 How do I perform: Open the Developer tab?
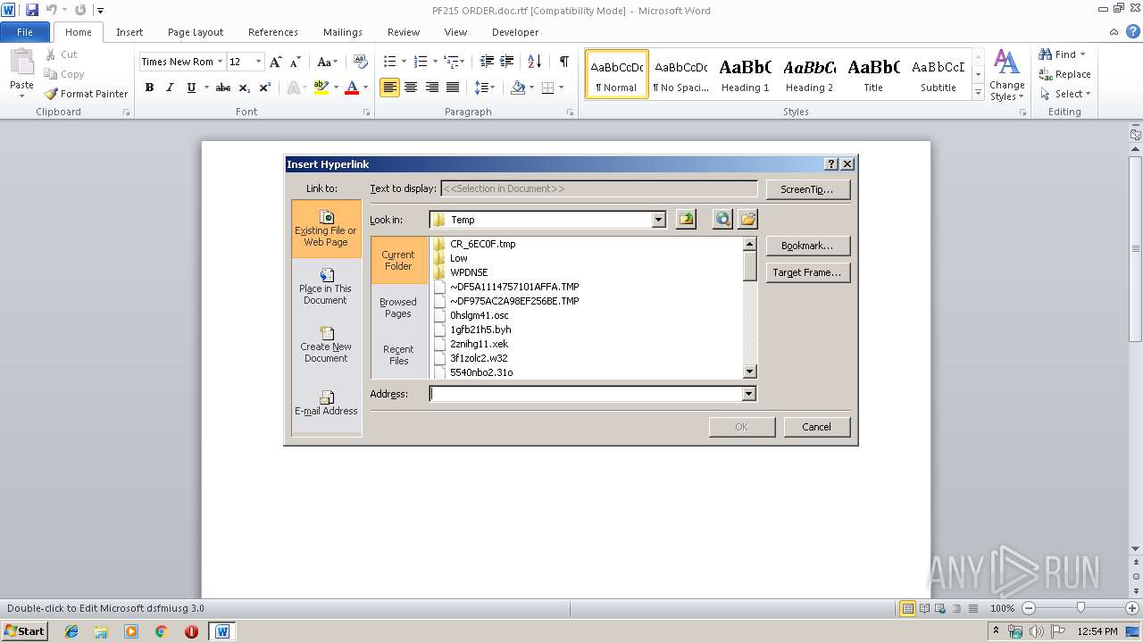pyautogui.click(x=515, y=32)
